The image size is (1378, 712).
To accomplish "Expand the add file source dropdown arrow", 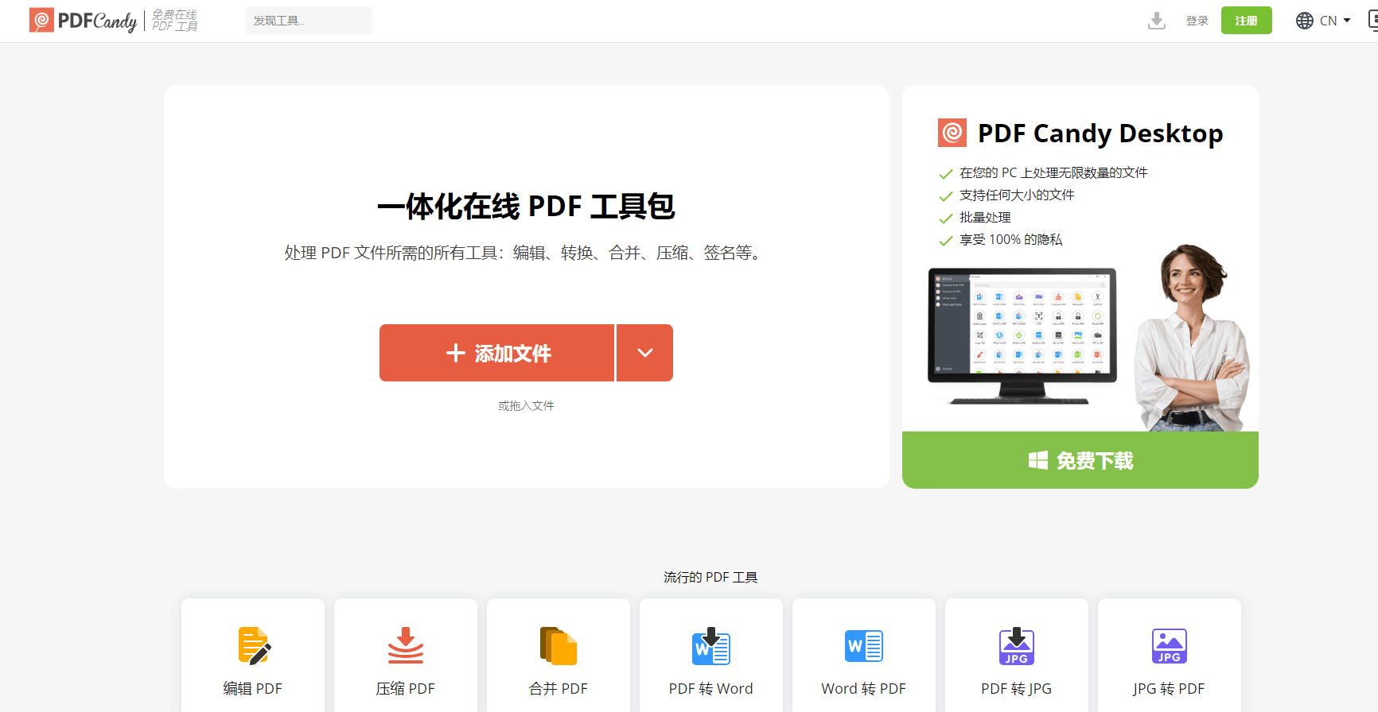I will coord(645,353).
